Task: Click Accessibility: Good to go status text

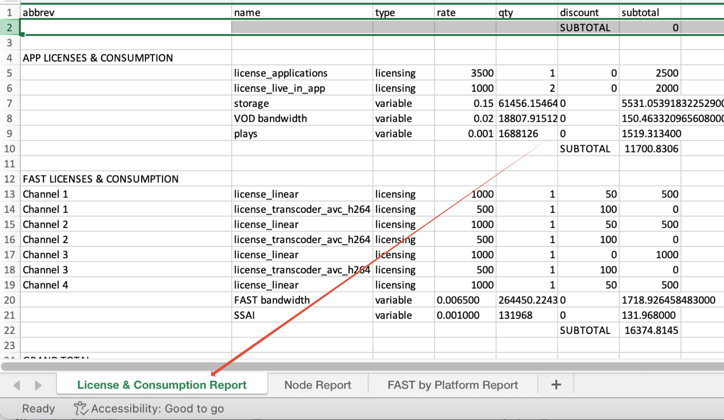Action: [157, 408]
